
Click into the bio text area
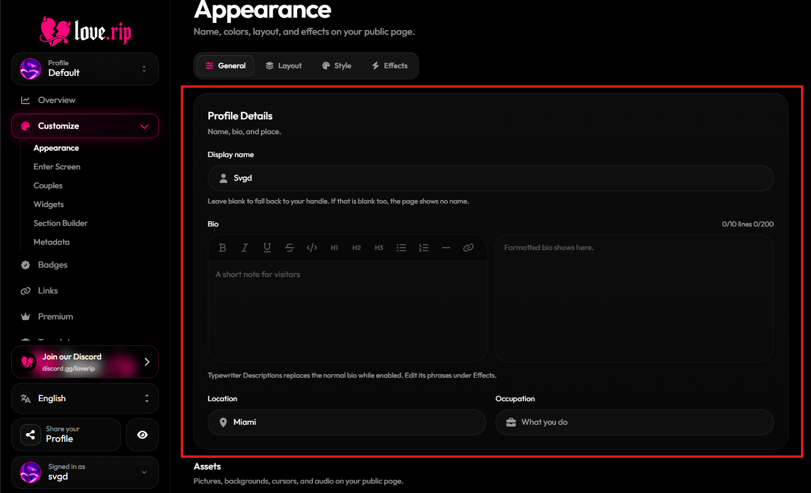tap(347, 311)
